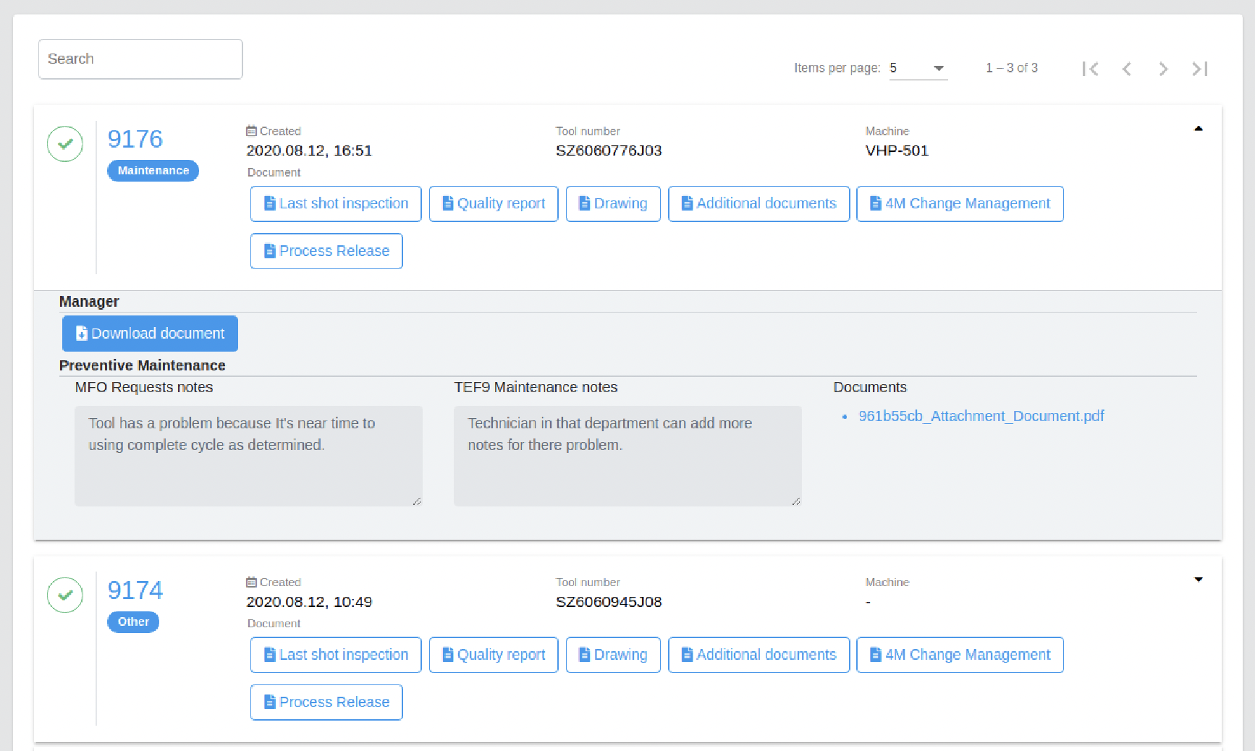The image size is (1255, 751).
Task: Click green check status icon for 9174
Action: (x=65, y=595)
